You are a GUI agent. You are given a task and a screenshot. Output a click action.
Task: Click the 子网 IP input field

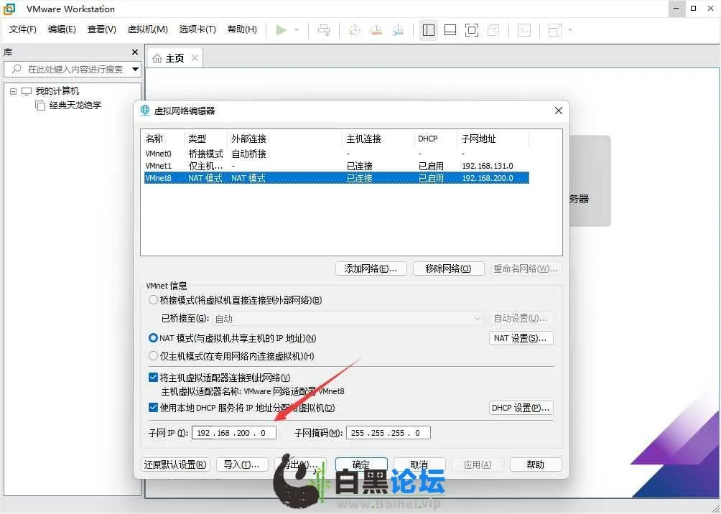234,433
